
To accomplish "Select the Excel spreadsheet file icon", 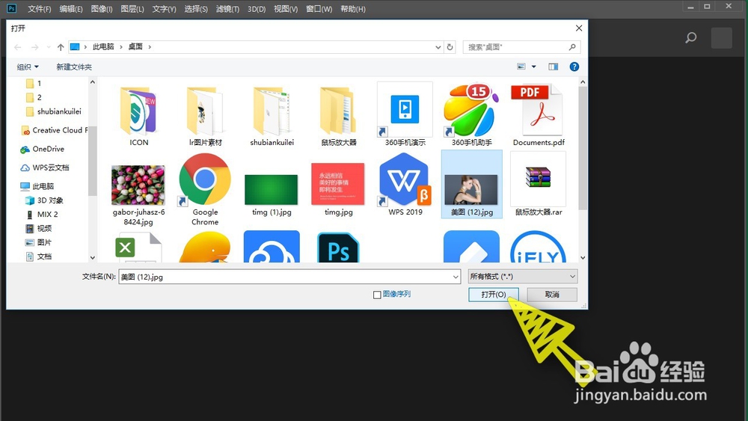I will click(x=138, y=248).
